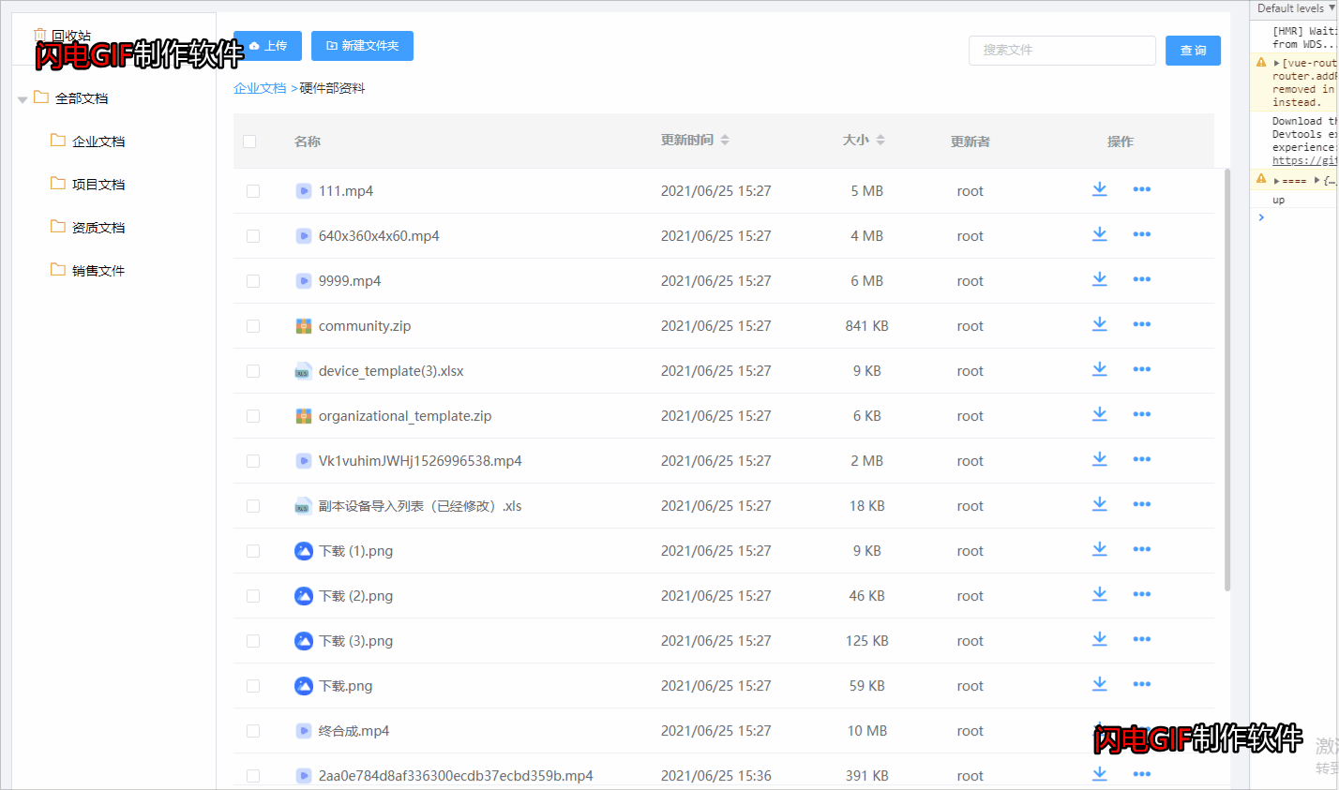This screenshot has height=790, width=1339.
Task: Click the file list vertical scrollbar
Action: 1226,380
